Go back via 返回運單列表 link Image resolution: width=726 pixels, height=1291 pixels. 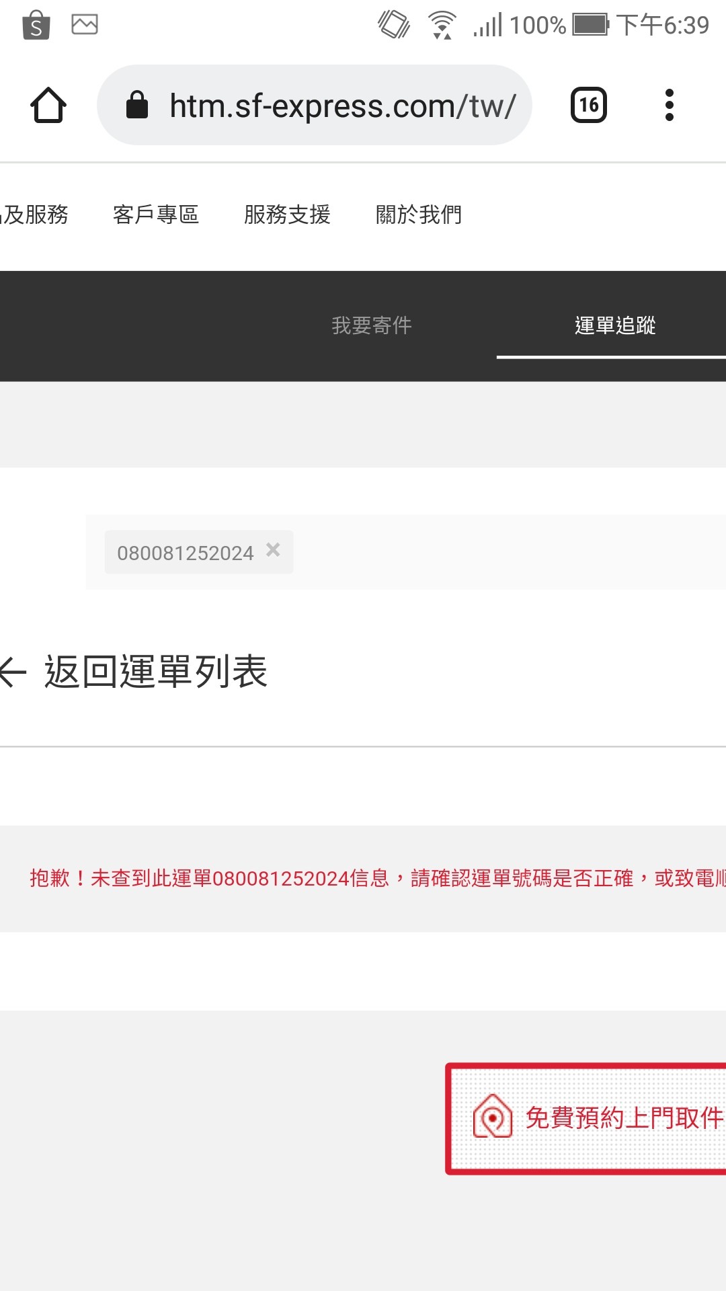click(x=156, y=672)
